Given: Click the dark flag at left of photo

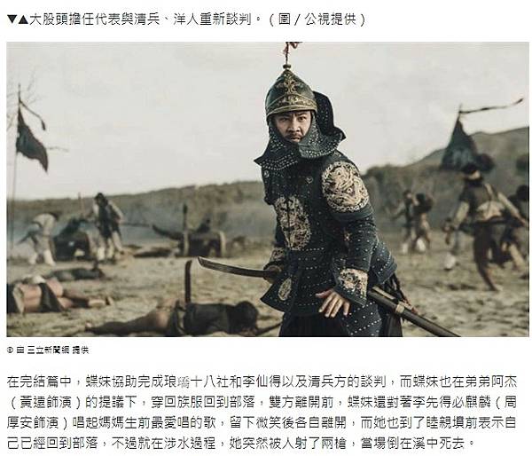Looking at the screenshot, I should pyautogui.click(x=31, y=137).
